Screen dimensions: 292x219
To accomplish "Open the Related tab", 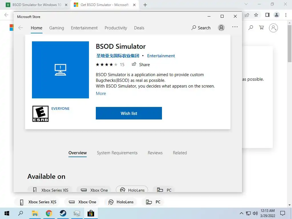I will [180, 153].
